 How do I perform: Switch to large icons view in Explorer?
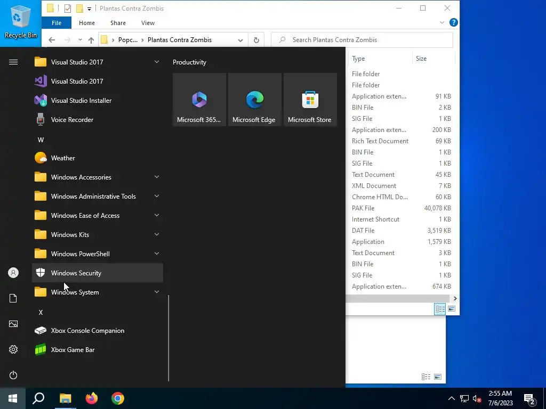click(452, 309)
